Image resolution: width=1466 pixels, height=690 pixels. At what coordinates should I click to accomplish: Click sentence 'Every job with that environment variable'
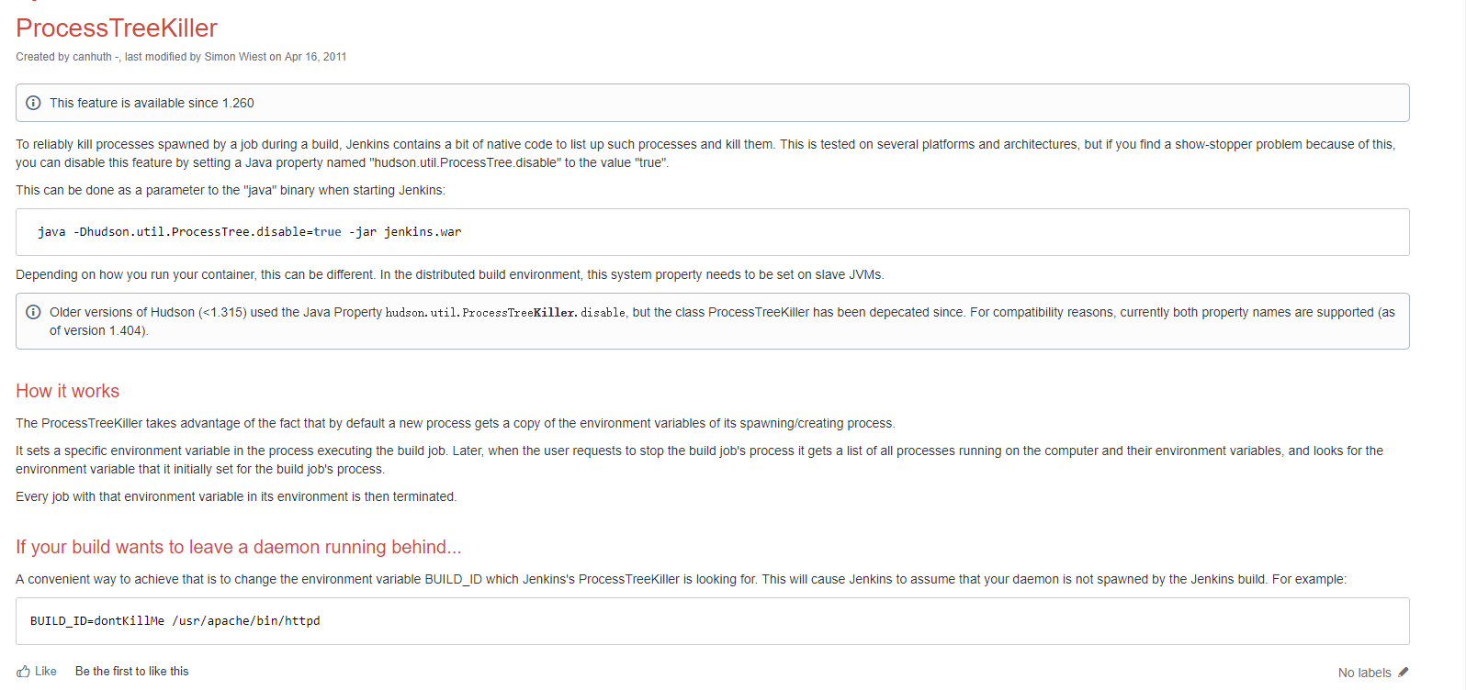tap(236, 496)
